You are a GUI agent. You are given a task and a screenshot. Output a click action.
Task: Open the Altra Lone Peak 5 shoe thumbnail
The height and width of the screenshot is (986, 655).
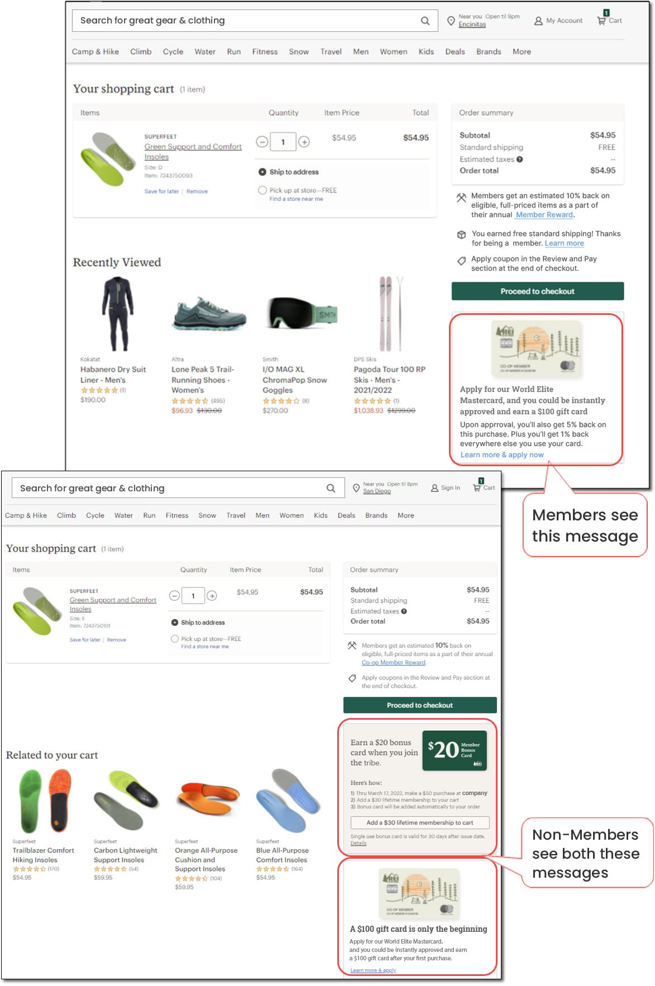click(x=209, y=314)
